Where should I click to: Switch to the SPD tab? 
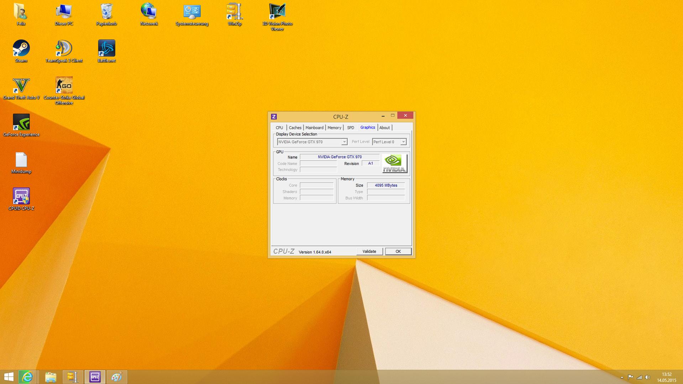[351, 128]
